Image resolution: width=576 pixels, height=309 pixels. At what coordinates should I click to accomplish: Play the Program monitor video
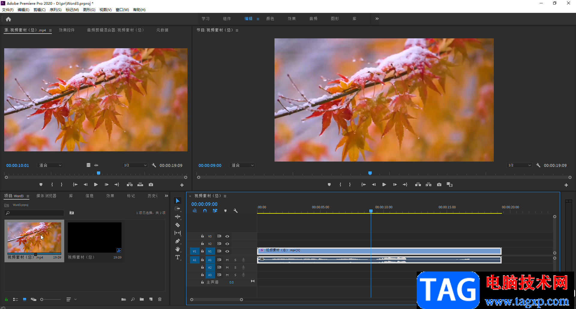tap(384, 185)
